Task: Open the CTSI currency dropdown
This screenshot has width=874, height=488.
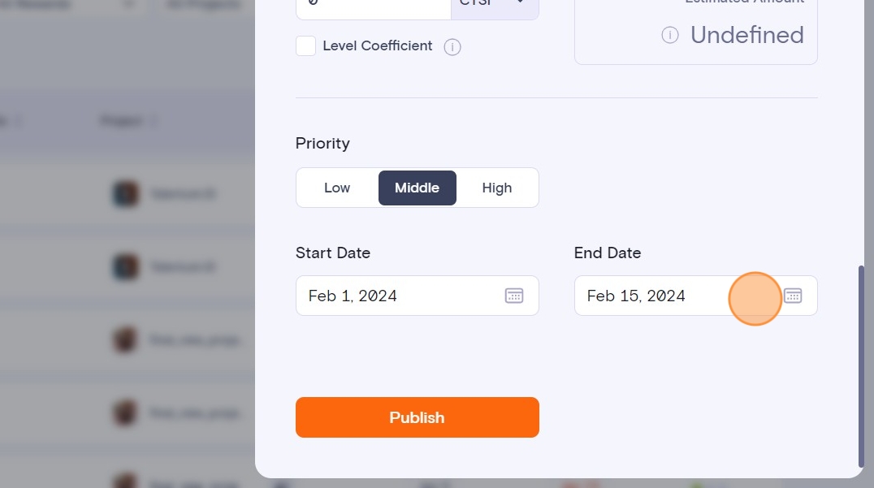Action: [x=495, y=4]
